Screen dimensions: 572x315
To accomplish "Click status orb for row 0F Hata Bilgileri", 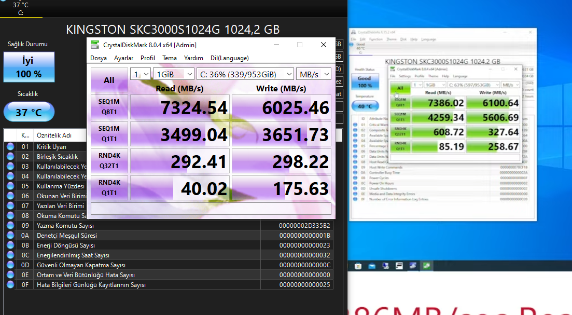I will tap(10, 284).
